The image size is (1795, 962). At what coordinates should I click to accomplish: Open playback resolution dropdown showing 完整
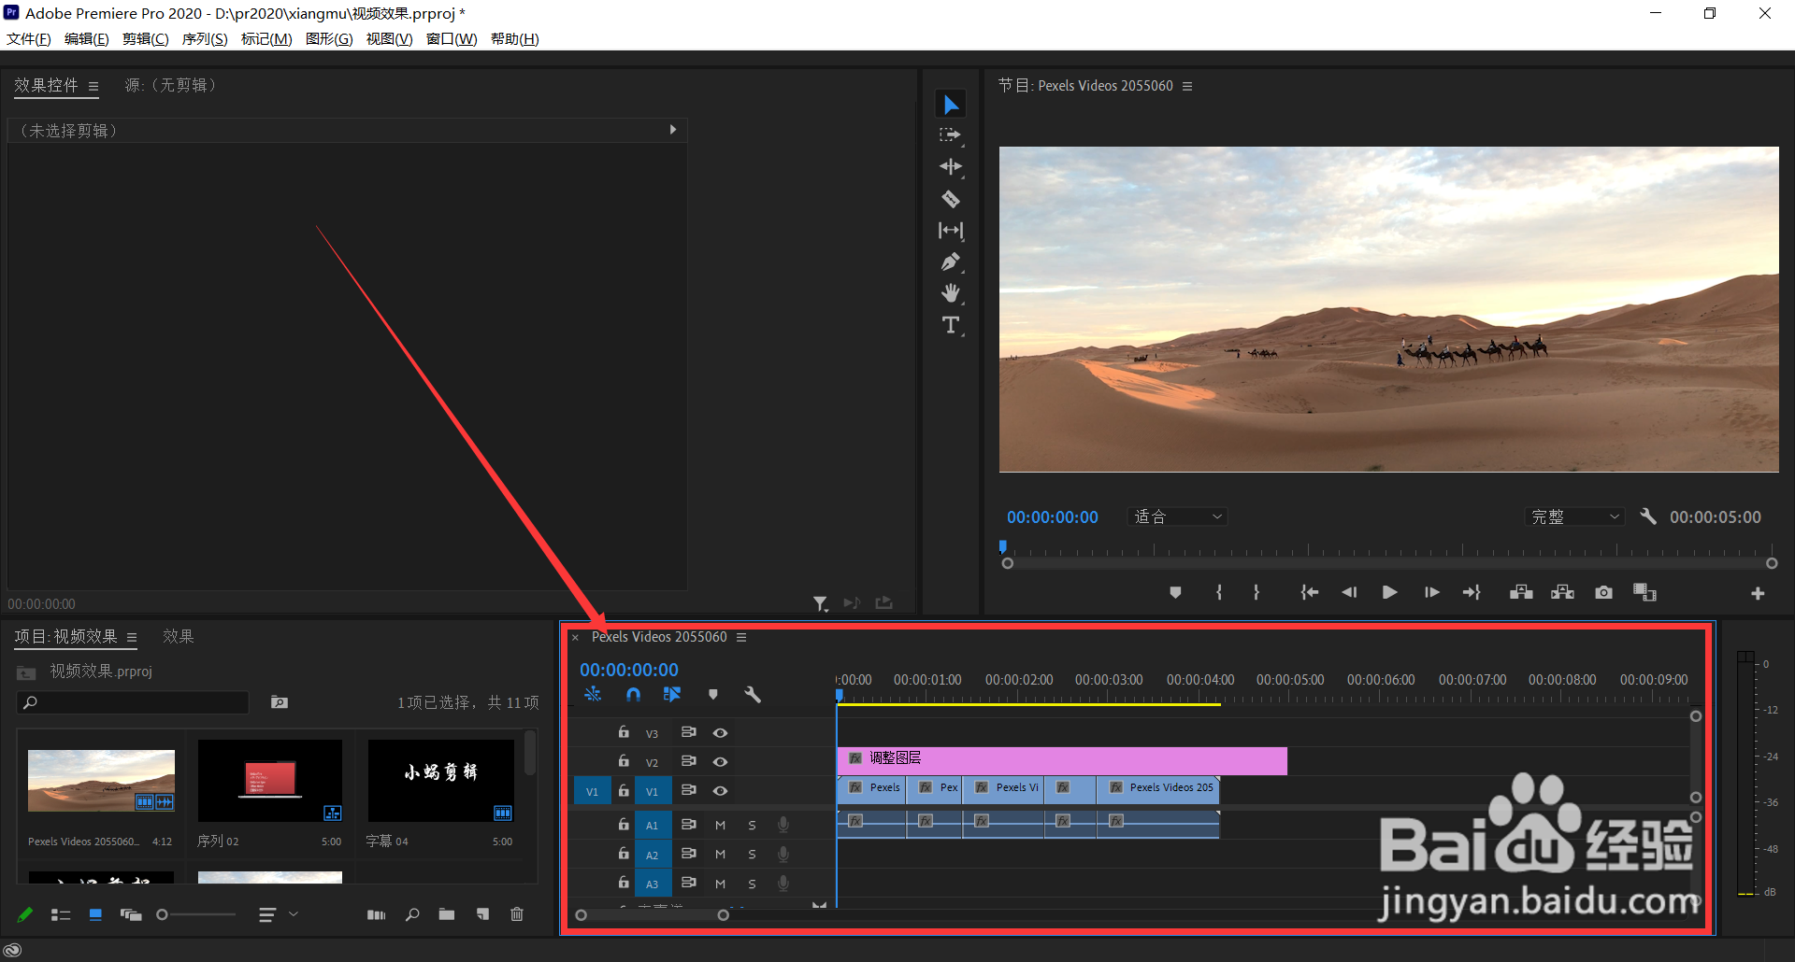[1574, 516]
